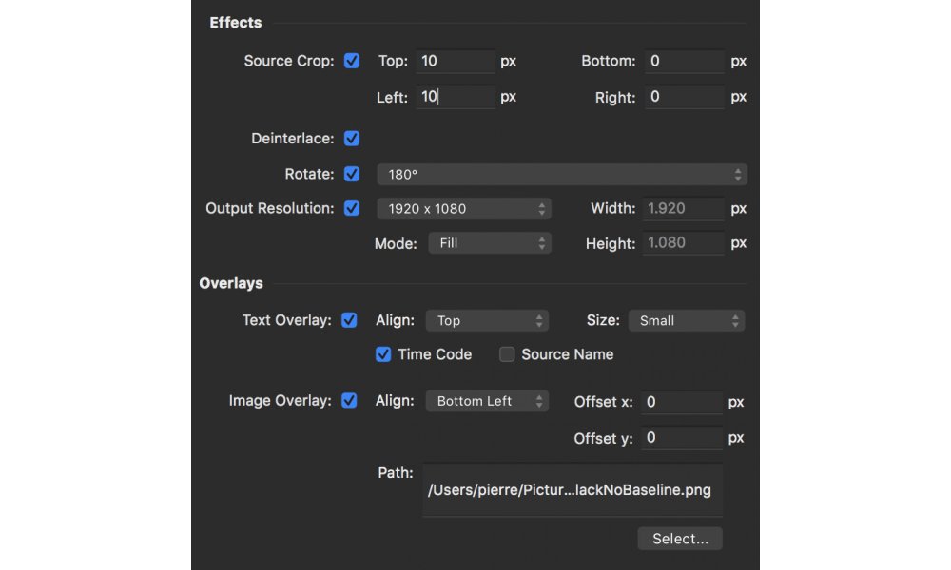Open the 1920 x 1080 resolution dropdown
Viewport: 951px width, 570px height.
coord(464,208)
